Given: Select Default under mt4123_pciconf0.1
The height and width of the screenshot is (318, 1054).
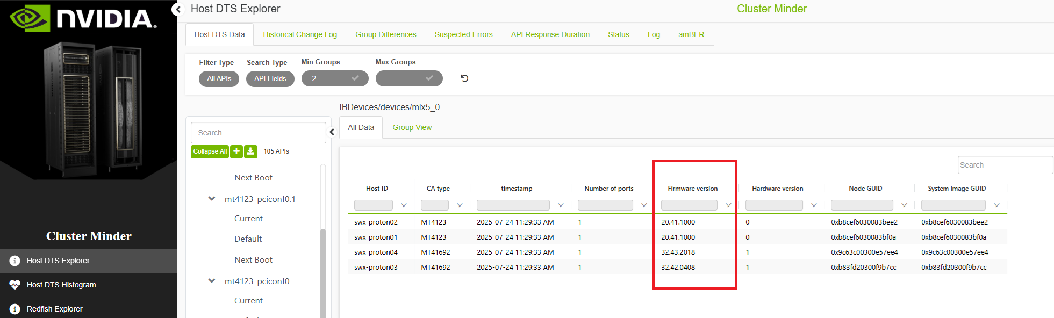Looking at the screenshot, I should (248, 239).
